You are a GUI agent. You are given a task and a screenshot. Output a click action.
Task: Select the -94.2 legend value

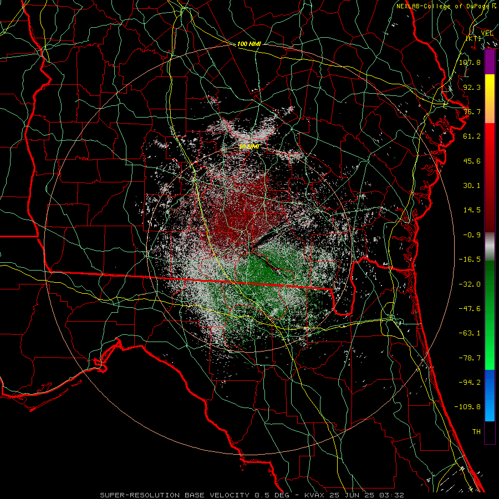pos(470,383)
